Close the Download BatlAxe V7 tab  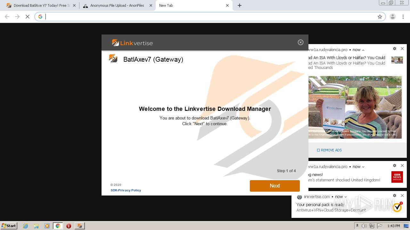[74, 5]
